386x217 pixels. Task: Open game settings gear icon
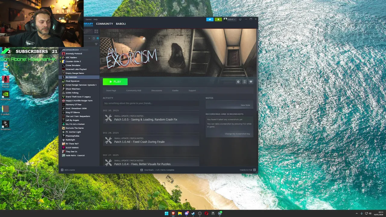coord(238,82)
